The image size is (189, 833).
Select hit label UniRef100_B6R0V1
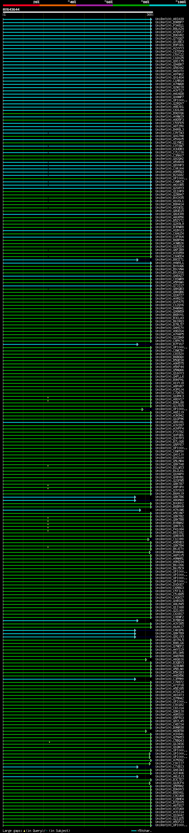click(170, 315)
